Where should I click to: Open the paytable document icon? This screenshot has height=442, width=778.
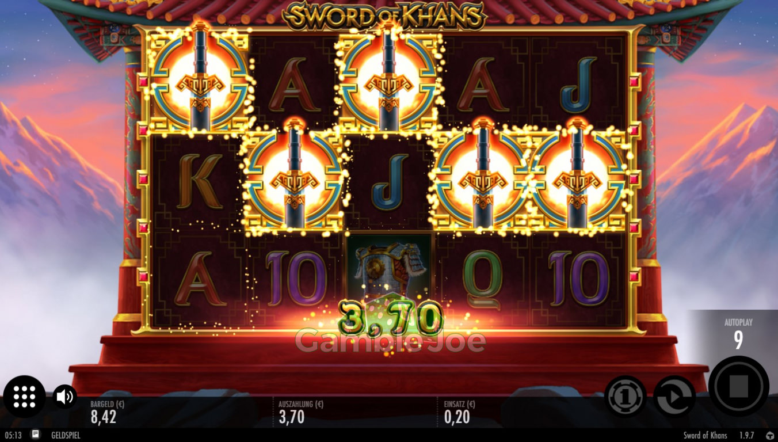[x=36, y=435]
